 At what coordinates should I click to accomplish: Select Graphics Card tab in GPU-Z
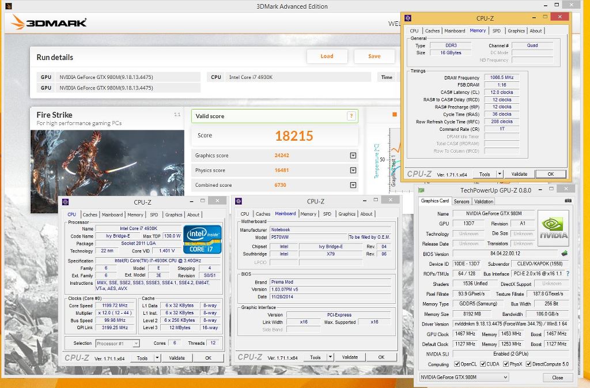click(x=434, y=201)
